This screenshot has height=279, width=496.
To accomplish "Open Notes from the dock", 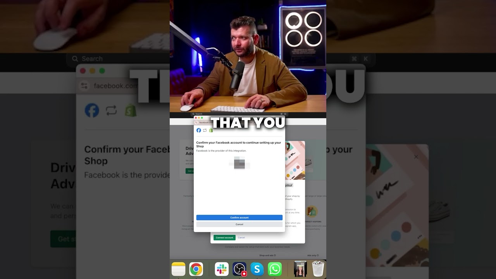I will tap(179, 269).
